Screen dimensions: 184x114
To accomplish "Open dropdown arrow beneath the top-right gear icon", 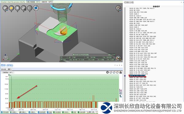I will (118, 12).
